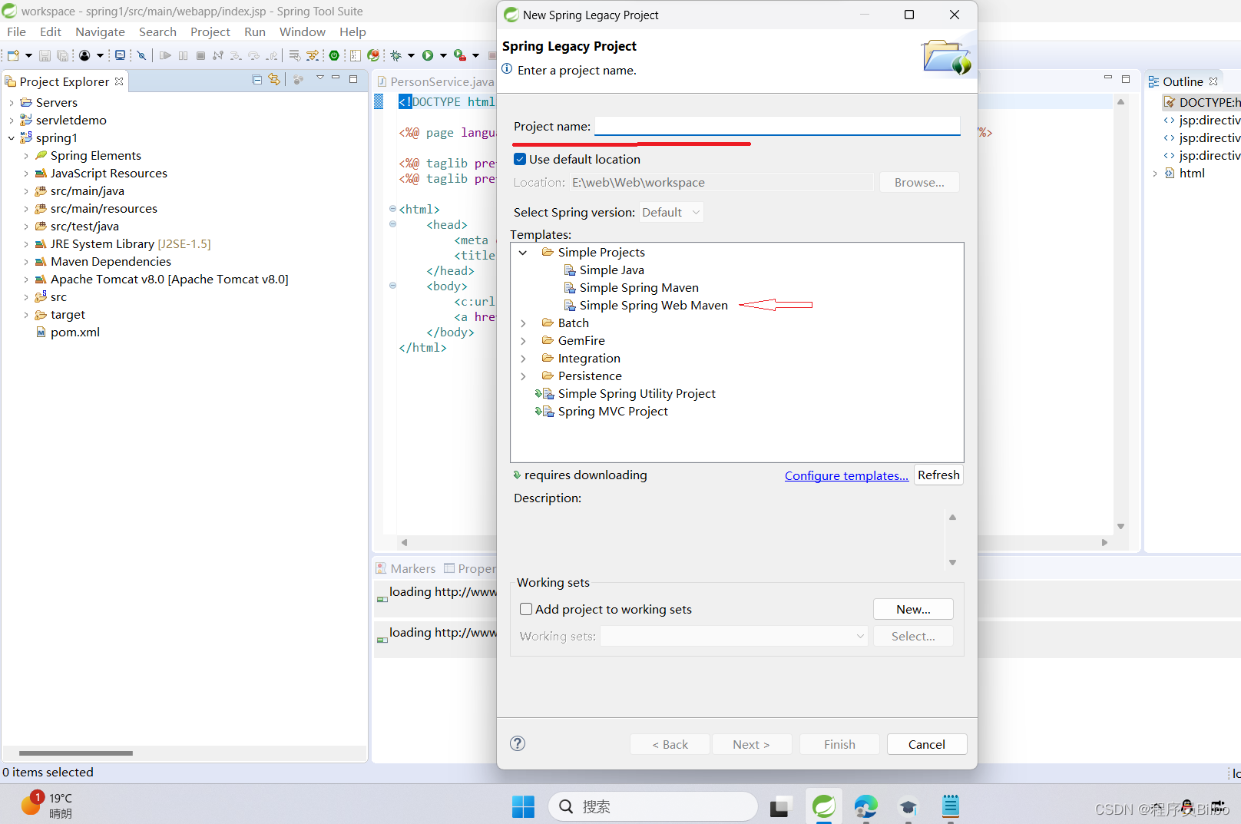Click the New wizard toolbar icon
Screen dimensions: 1241x824
(x=13, y=55)
